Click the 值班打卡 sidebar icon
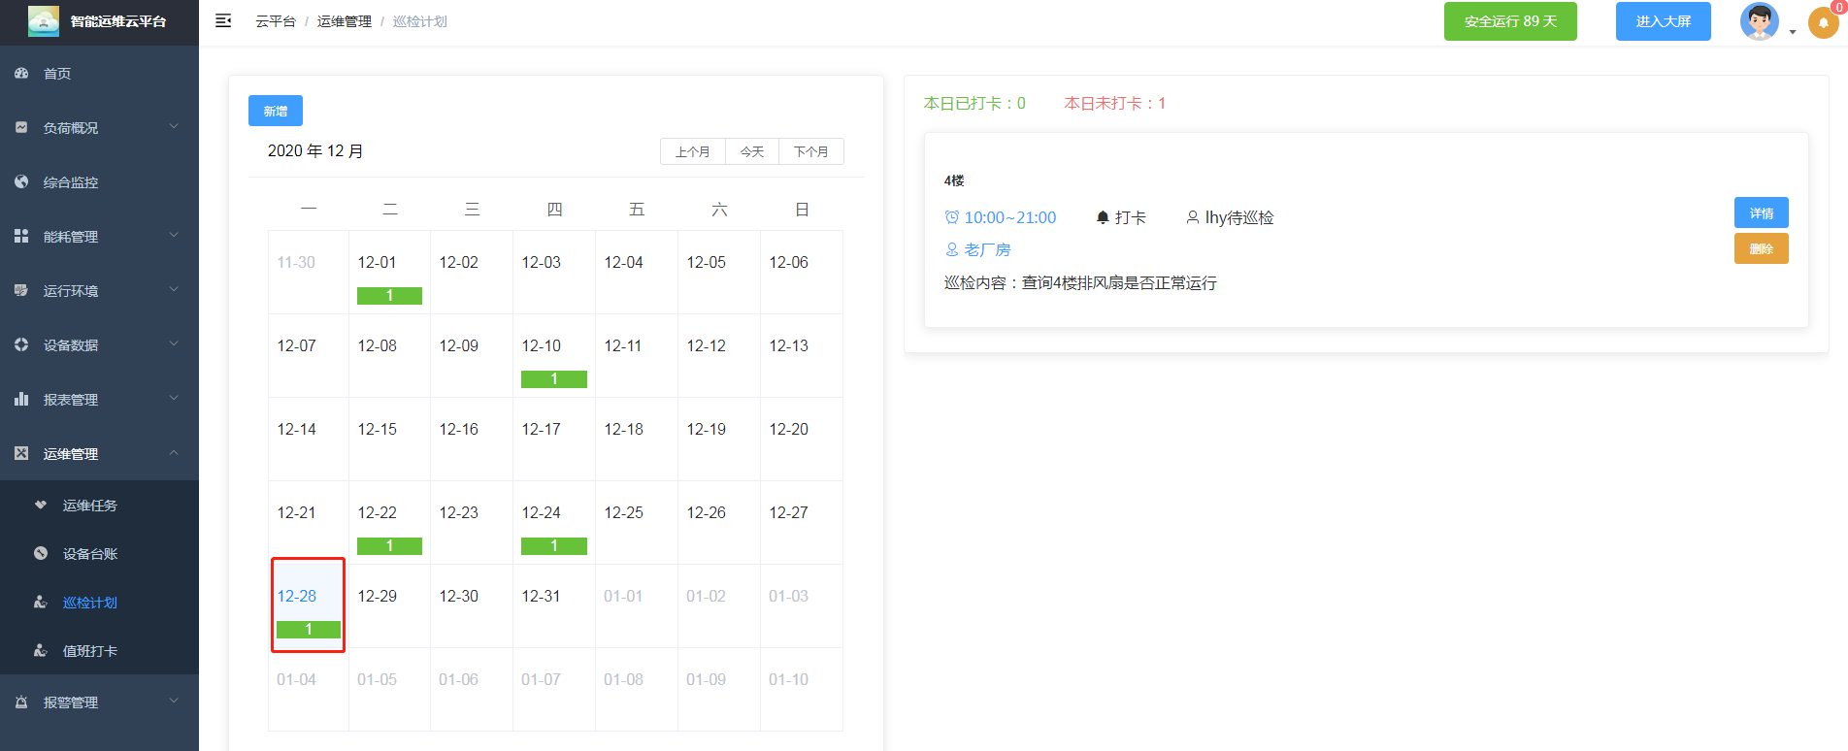The width and height of the screenshot is (1848, 751). point(41,651)
